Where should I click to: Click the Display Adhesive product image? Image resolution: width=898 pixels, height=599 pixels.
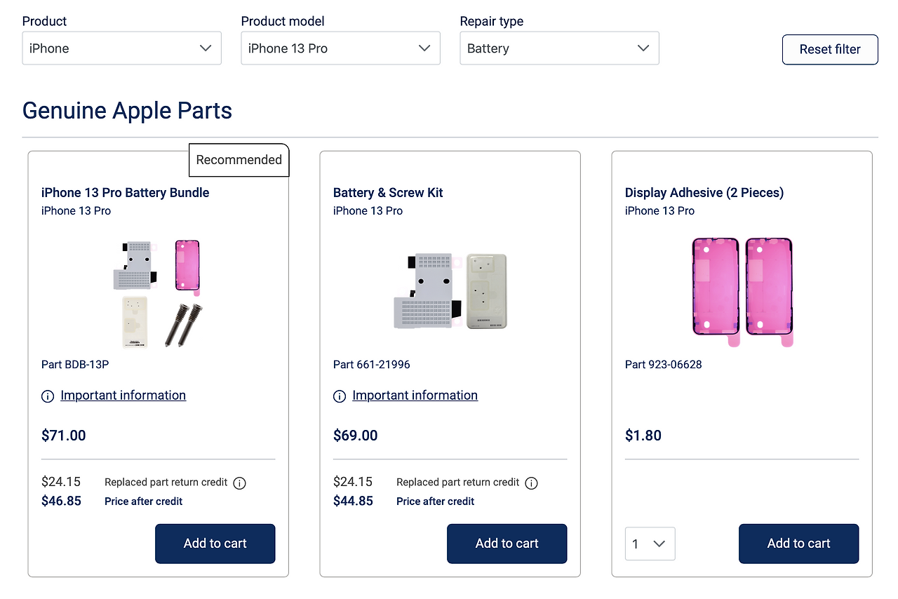click(742, 291)
